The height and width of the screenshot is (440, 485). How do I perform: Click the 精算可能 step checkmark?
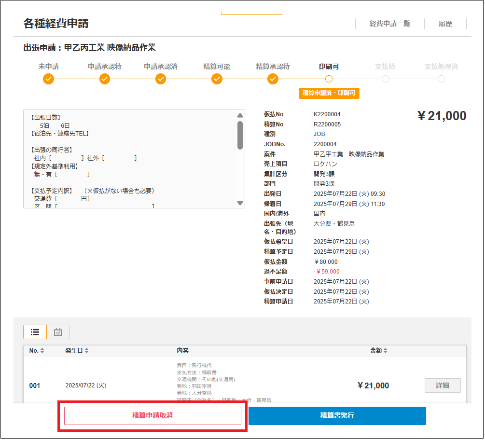click(x=217, y=79)
